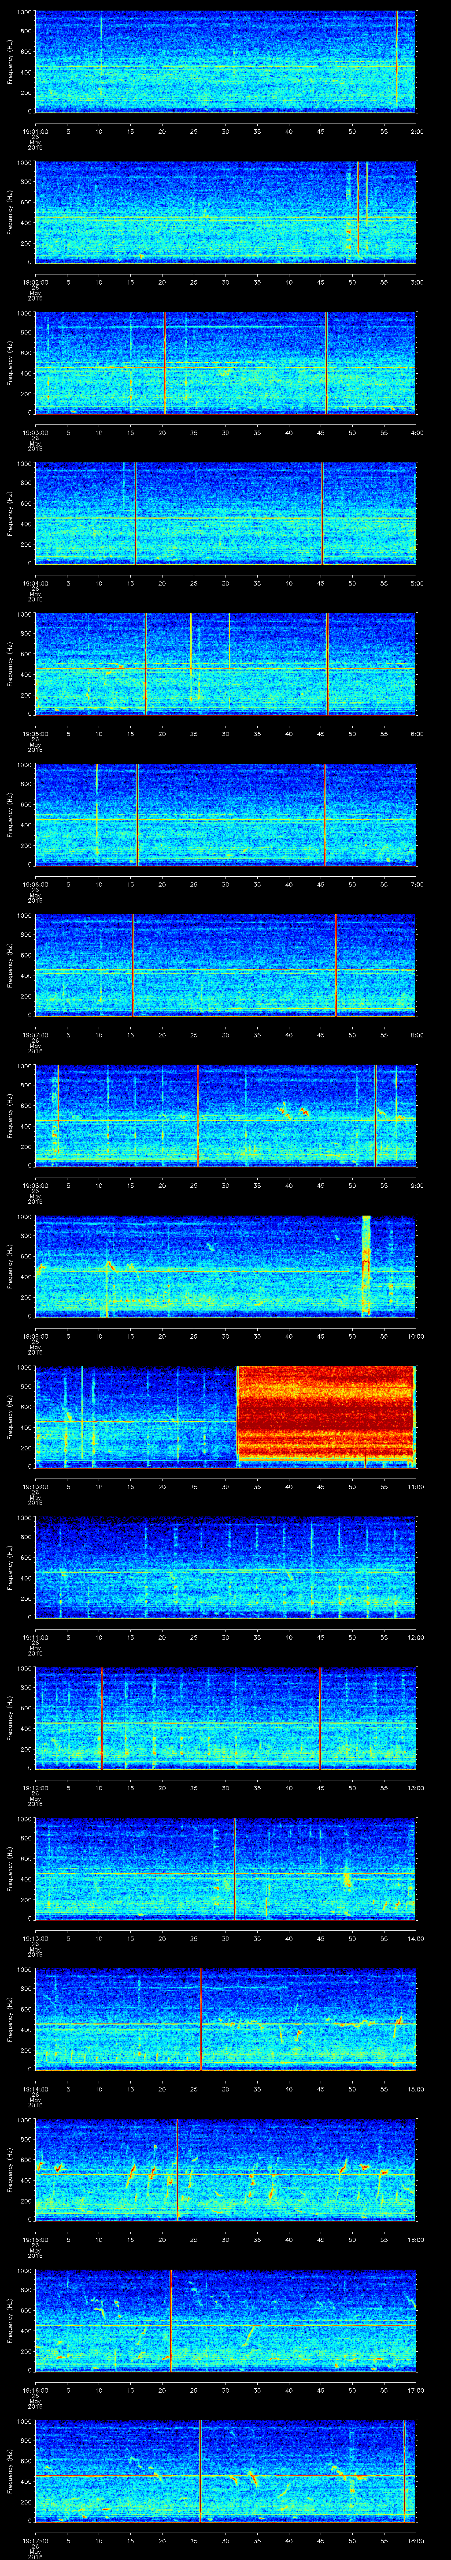Click the "19:09:00" start time label
This screenshot has width=451, height=2560.
pos(35,1336)
